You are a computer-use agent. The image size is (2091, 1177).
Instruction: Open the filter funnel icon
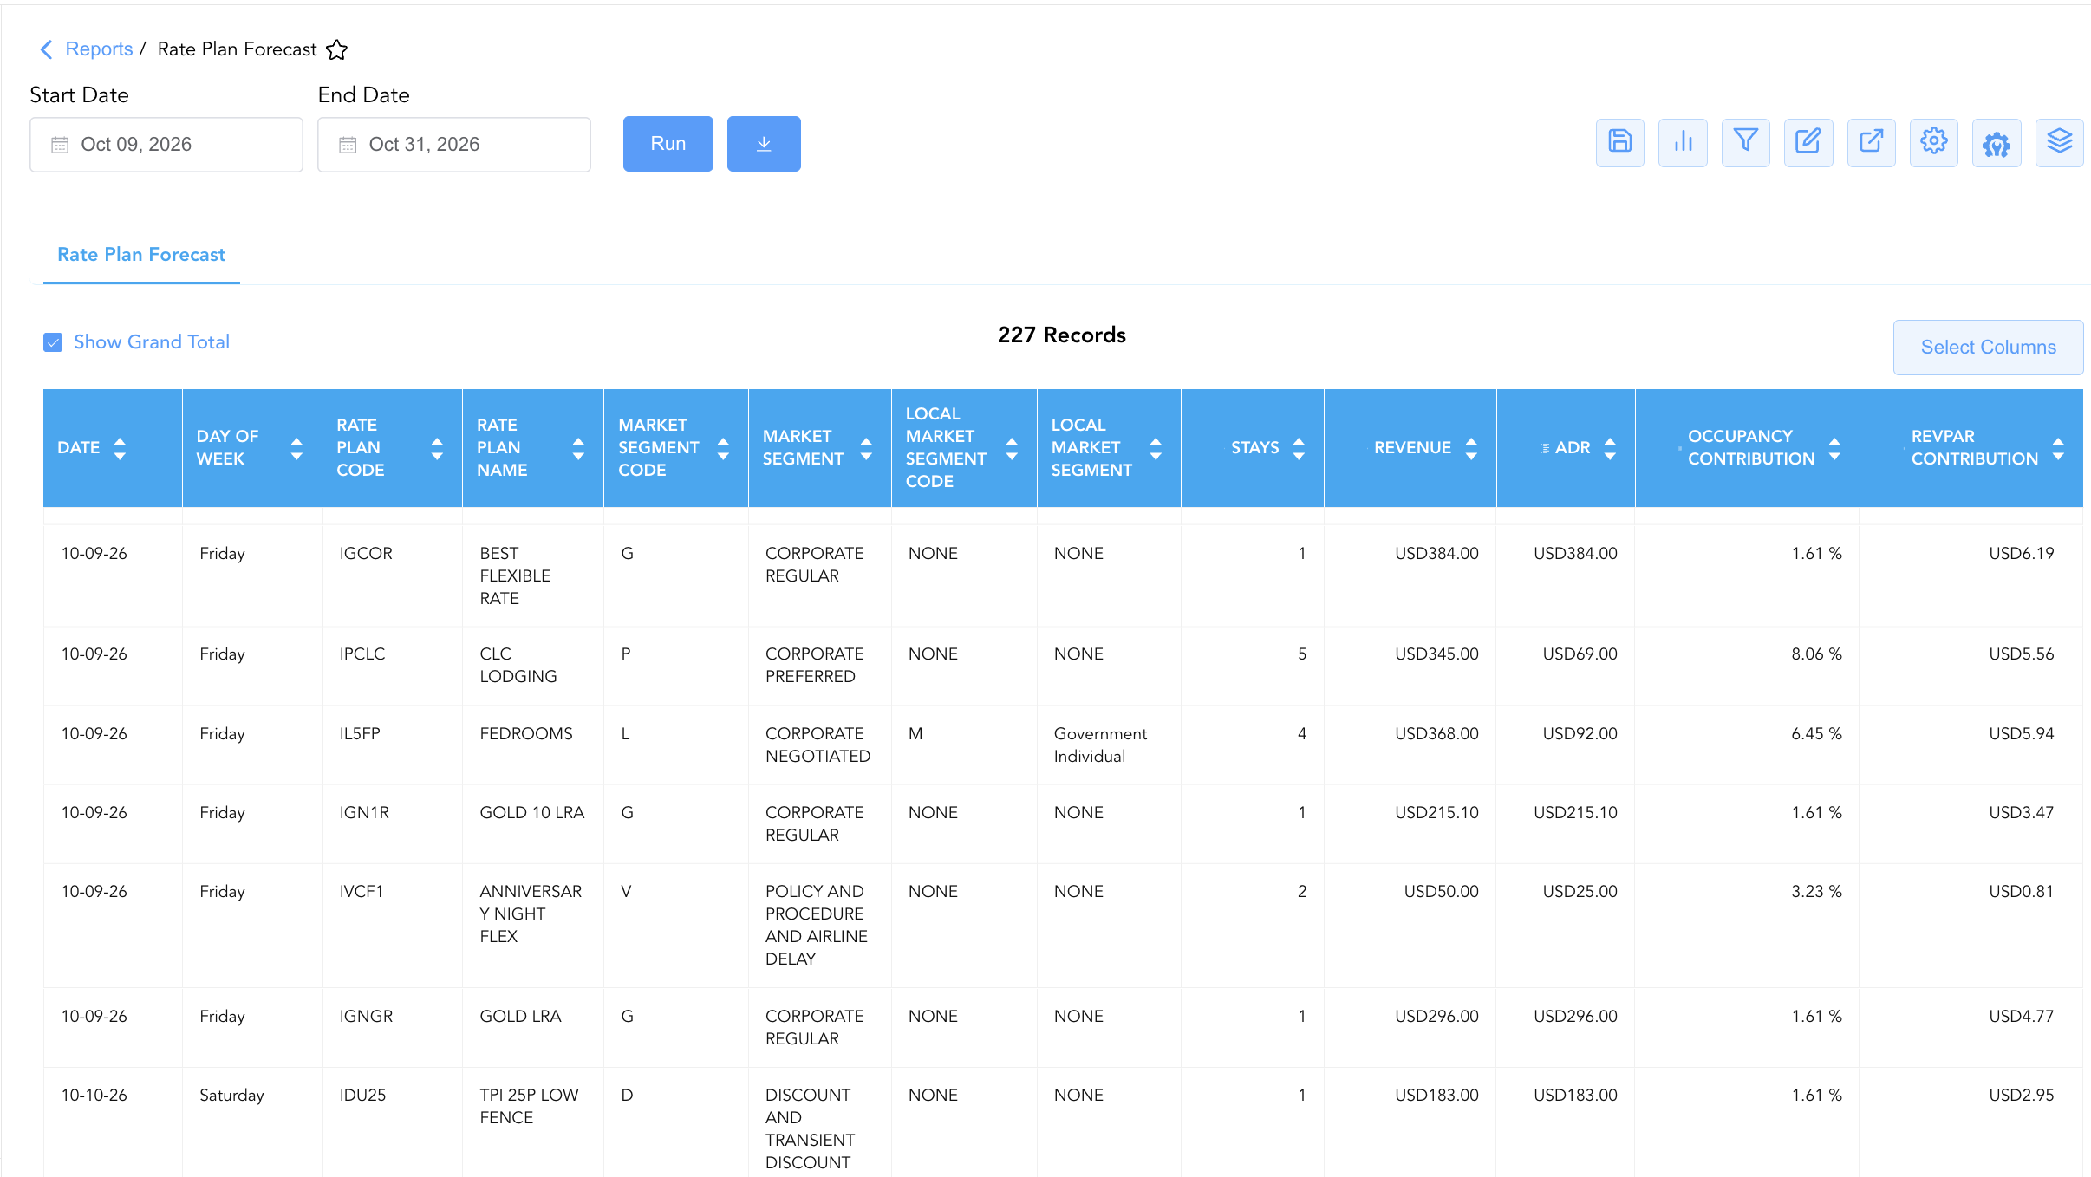click(1745, 143)
